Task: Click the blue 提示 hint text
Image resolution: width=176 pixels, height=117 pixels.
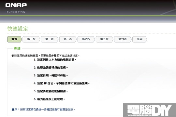Action: click(x=43, y=110)
